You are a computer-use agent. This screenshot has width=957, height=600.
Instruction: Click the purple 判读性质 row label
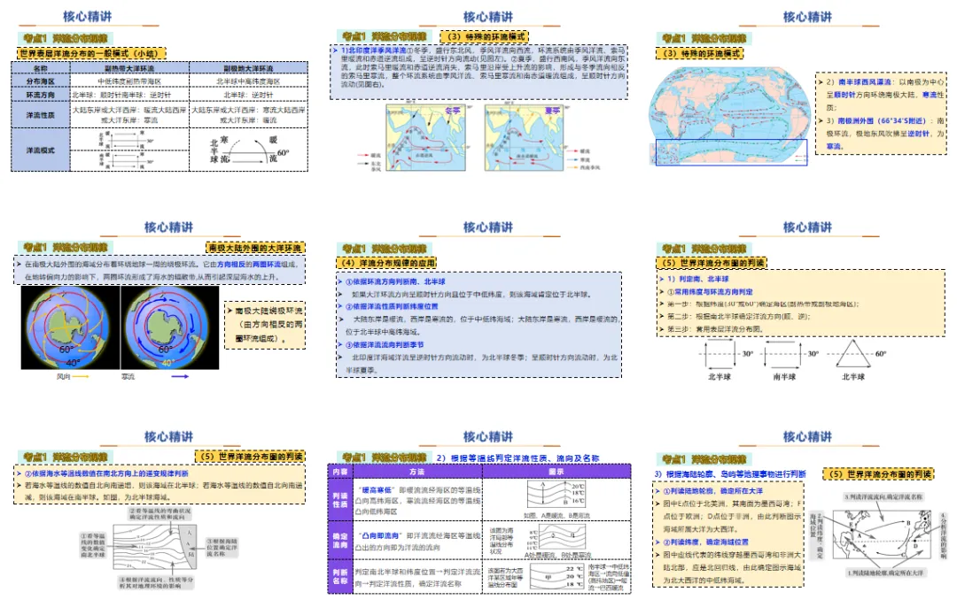point(340,499)
